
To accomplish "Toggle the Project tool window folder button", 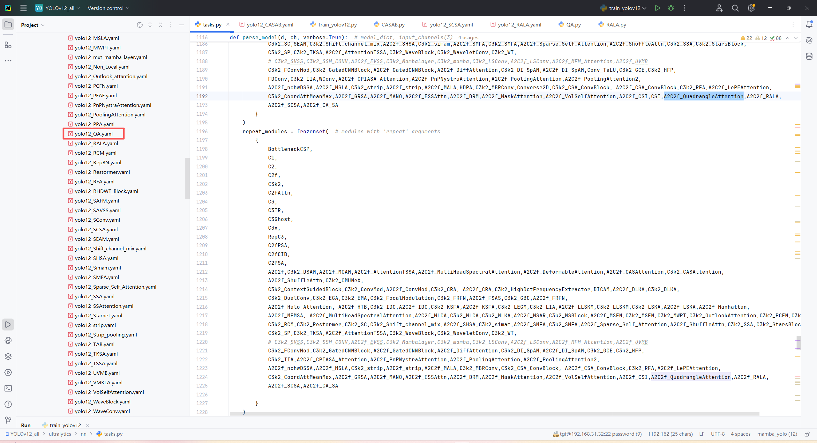I will point(8,25).
